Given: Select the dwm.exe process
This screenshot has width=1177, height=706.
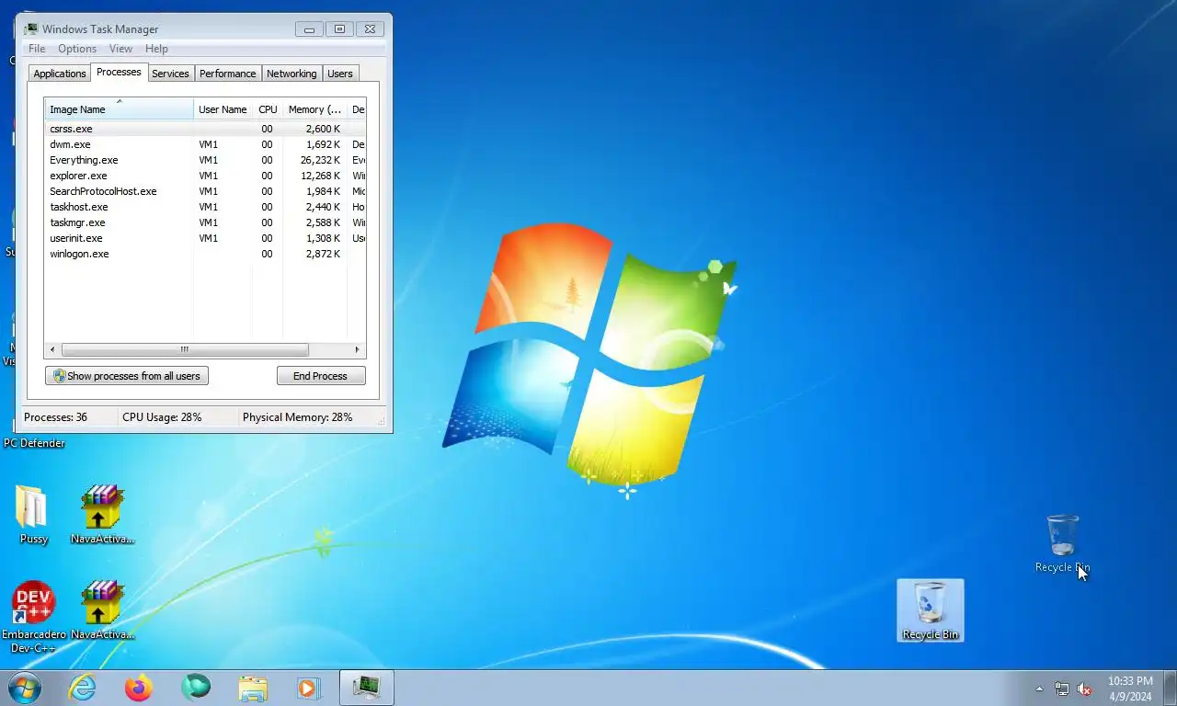Looking at the screenshot, I should 205,144.
